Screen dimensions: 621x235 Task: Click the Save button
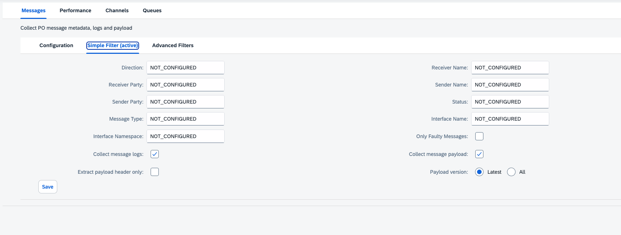48,187
